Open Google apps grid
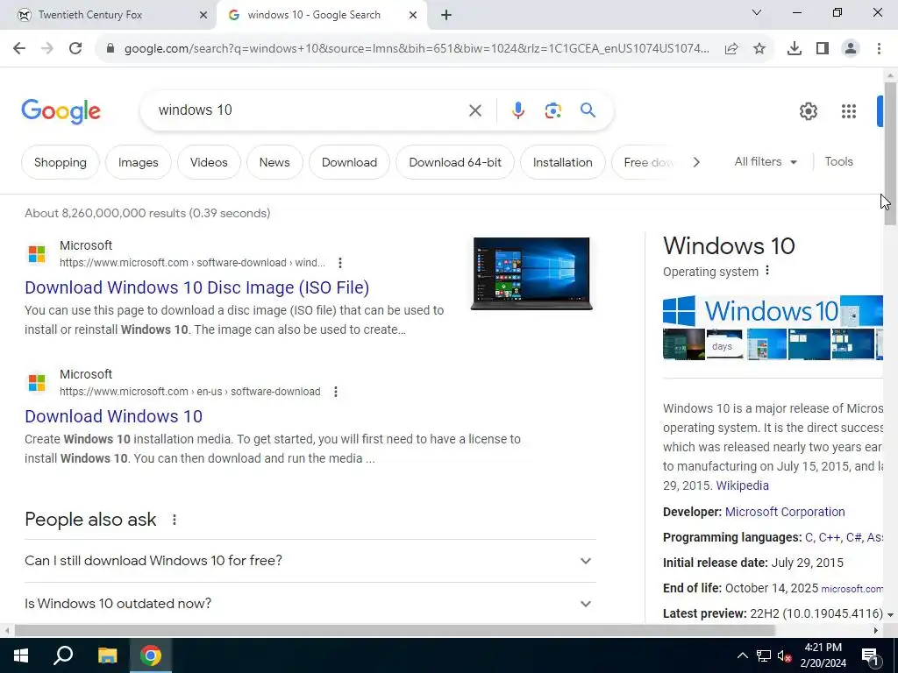The image size is (898, 673). coord(849,111)
